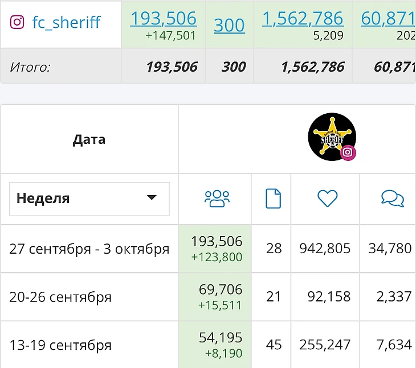Sort by the comments speech bubble icon
416x368 pixels.
(x=392, y=198)
